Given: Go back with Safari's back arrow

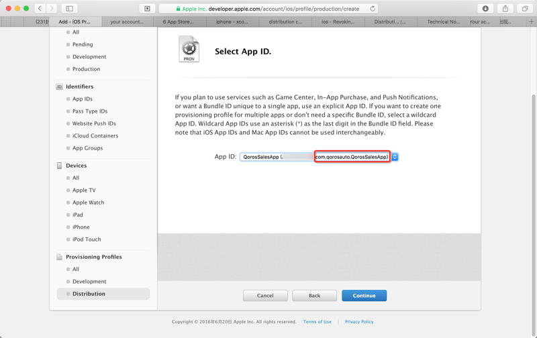Looking at the screenshot, I should pos(40,9).
